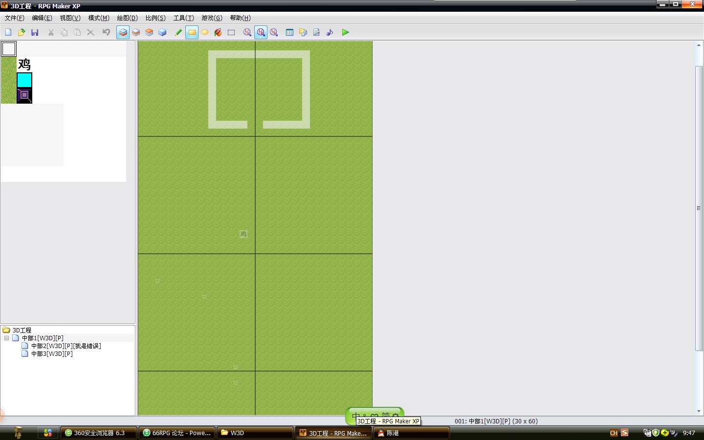This screenshot has height=440, width=704.
Task: Open the 工具(T) menu
Action: point(184,18)
